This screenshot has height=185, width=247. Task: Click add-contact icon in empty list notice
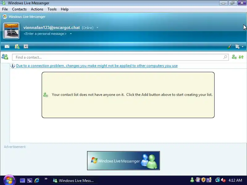coord(46,95)
